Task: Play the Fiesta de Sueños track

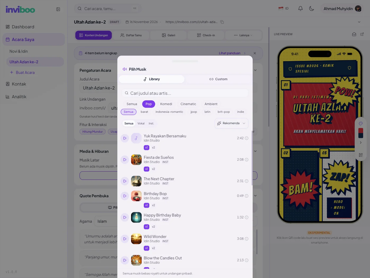Action: (x=125, y=160)
